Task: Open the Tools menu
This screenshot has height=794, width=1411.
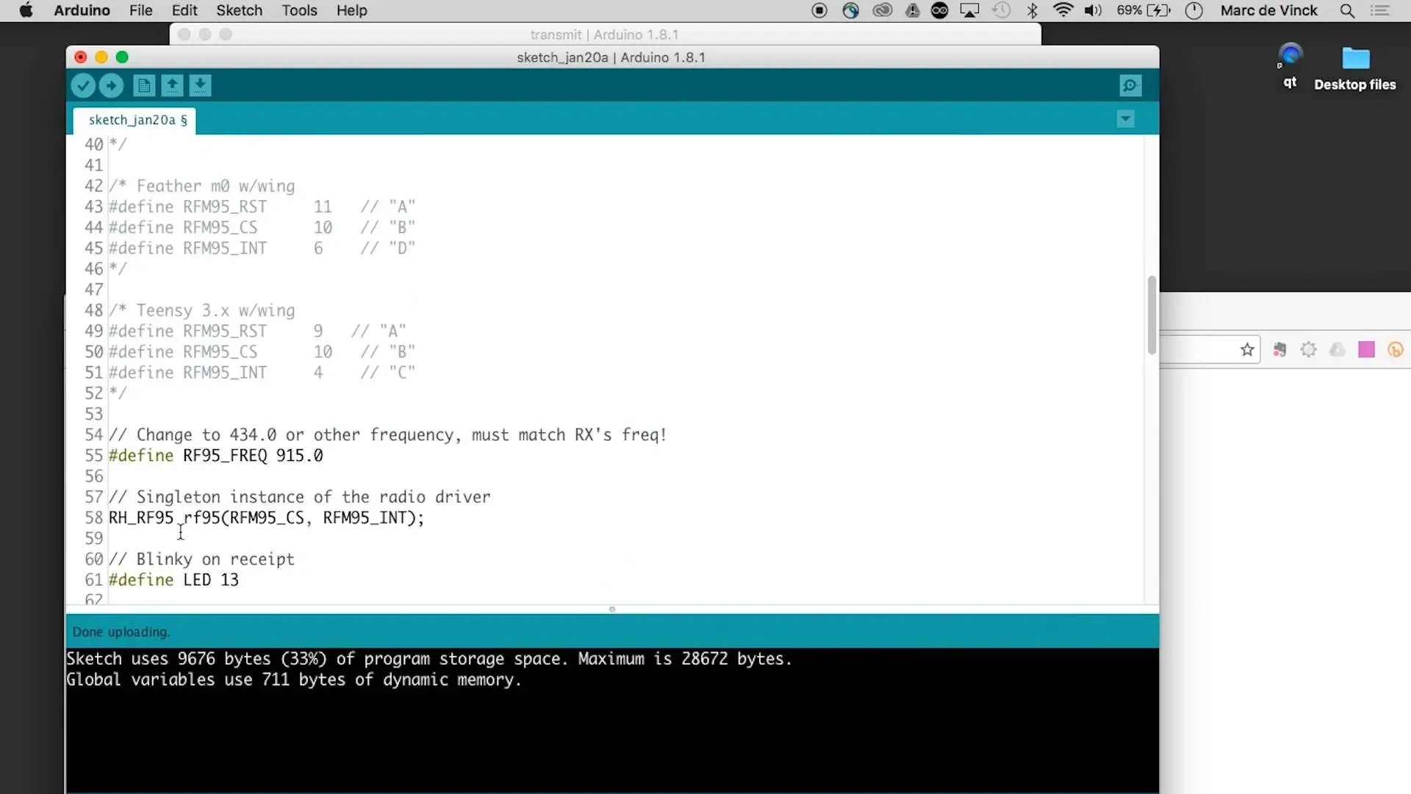Action: point(299,10)
